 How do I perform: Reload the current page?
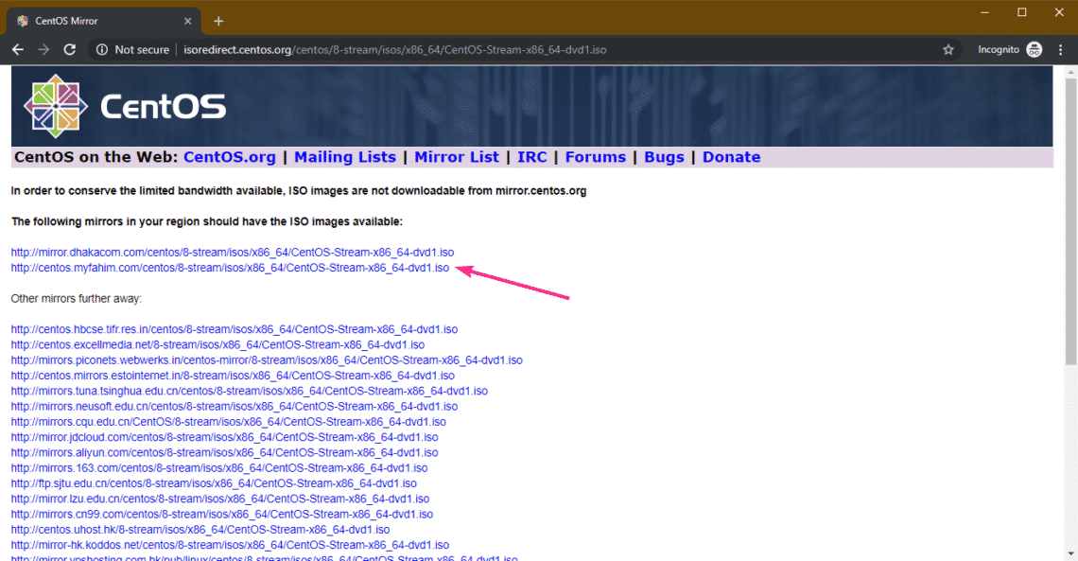point(70,49)
